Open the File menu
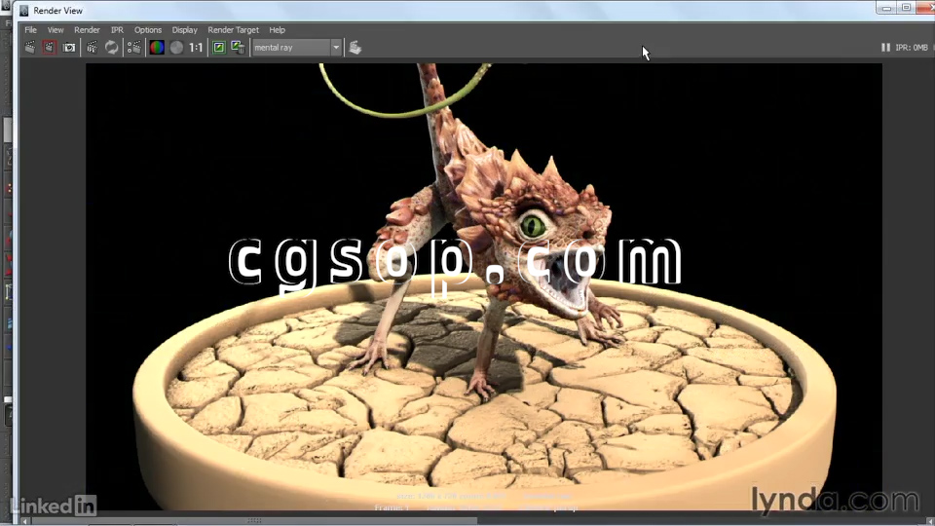The height and width of the screenshot is (526, 935). pos(30,30)
